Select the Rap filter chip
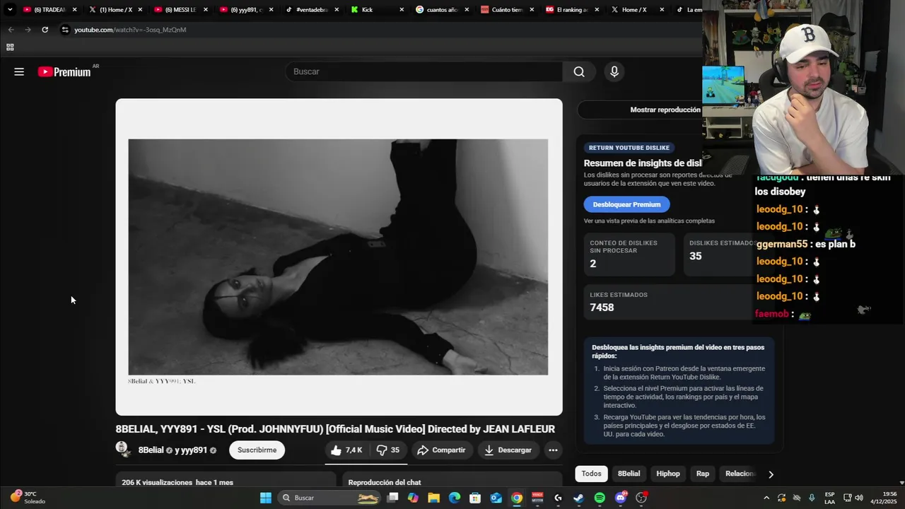 703,474
